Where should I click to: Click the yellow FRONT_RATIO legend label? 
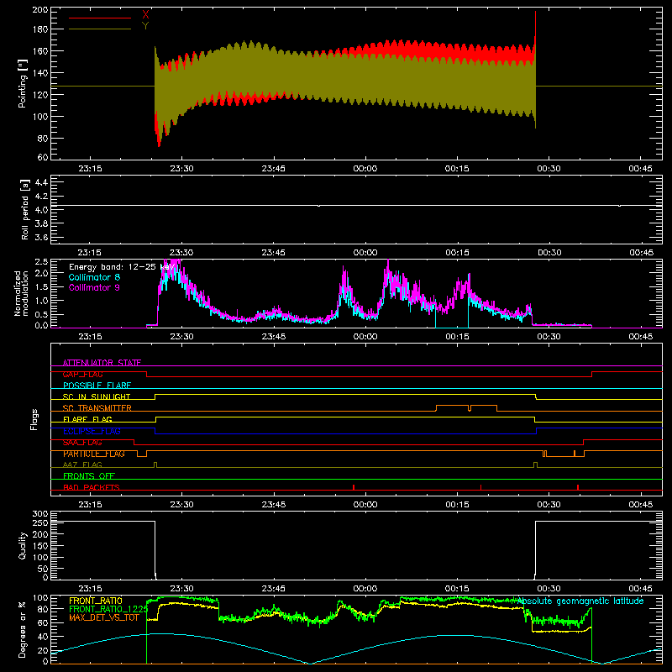tap(96, 601)
